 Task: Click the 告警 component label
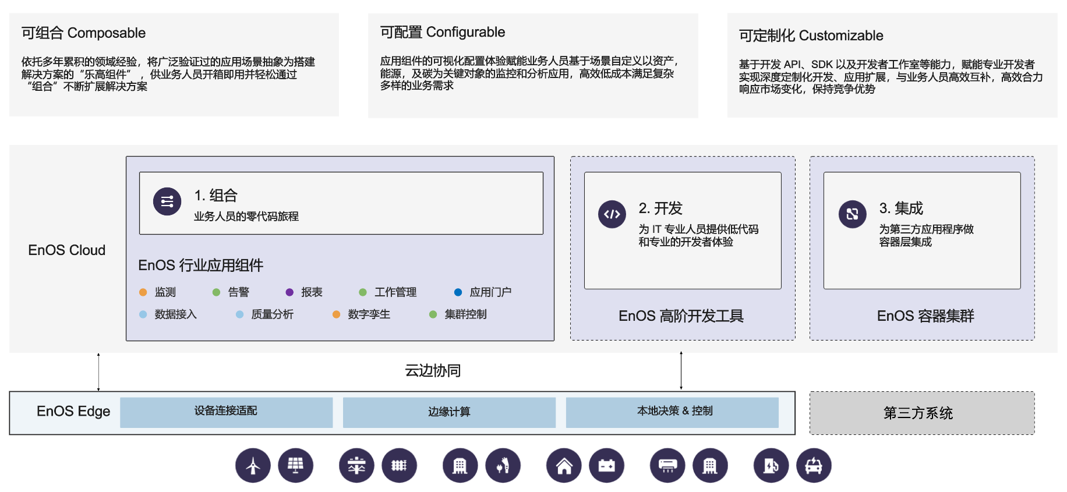(x=239, y=292)
